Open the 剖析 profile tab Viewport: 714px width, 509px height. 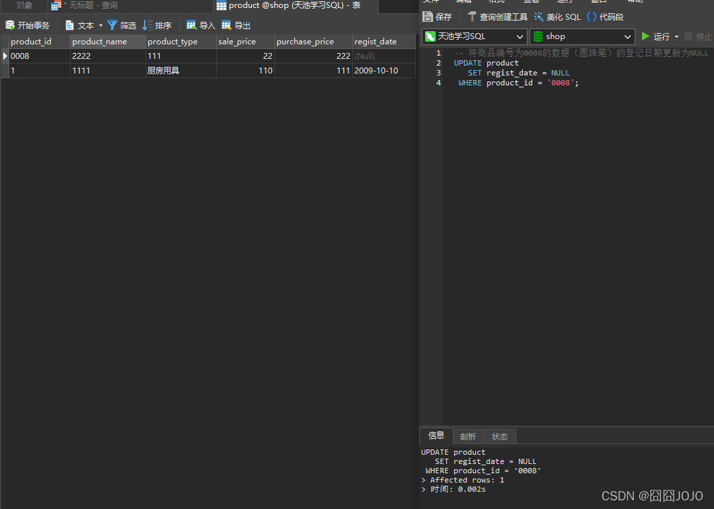(468, 436)
